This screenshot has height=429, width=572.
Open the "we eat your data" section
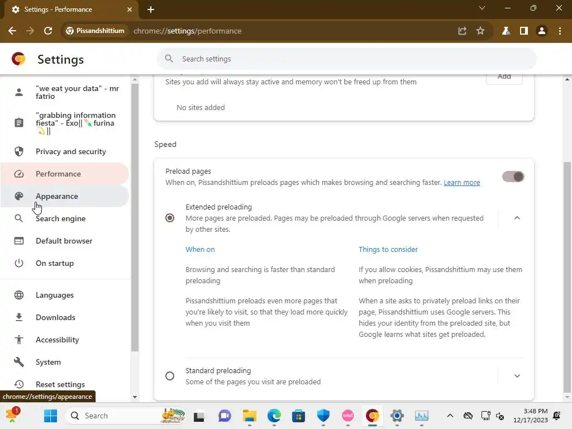click(65, 92)
